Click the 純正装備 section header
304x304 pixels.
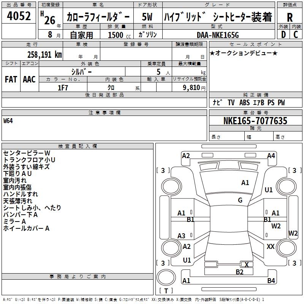click(x=255, y=95)
